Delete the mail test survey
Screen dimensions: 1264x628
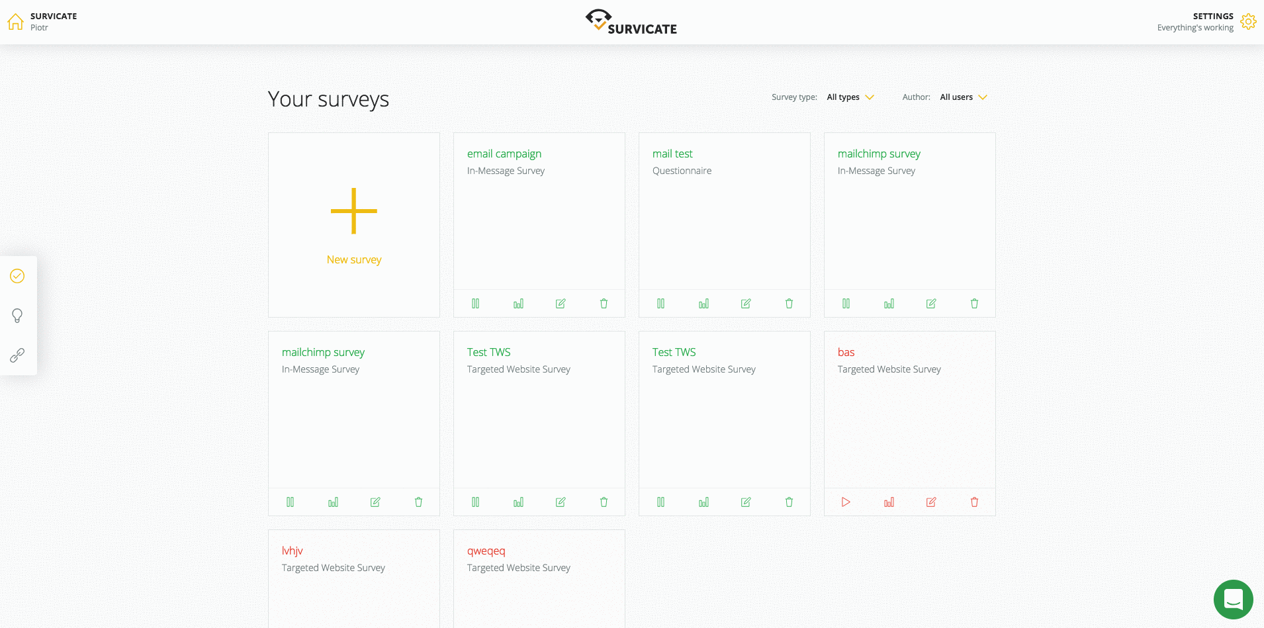coord(789,304)
